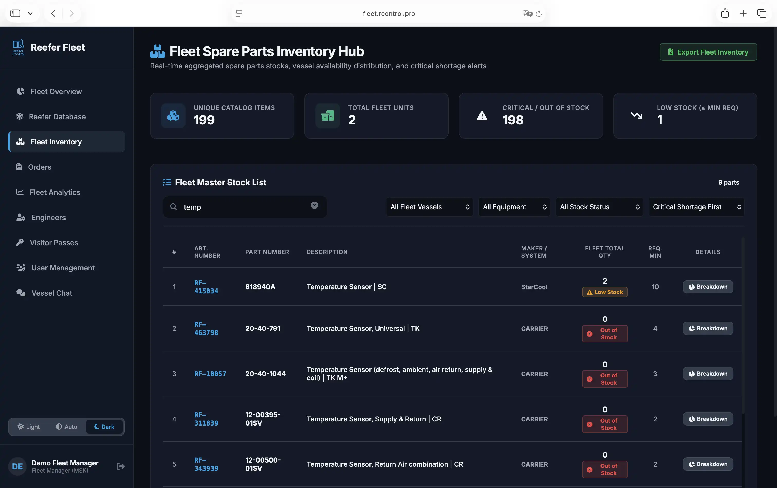Click the Unique Catalog Items cubes icon
The width and height of the screenshot is (777, 488).
click(173, 115)
